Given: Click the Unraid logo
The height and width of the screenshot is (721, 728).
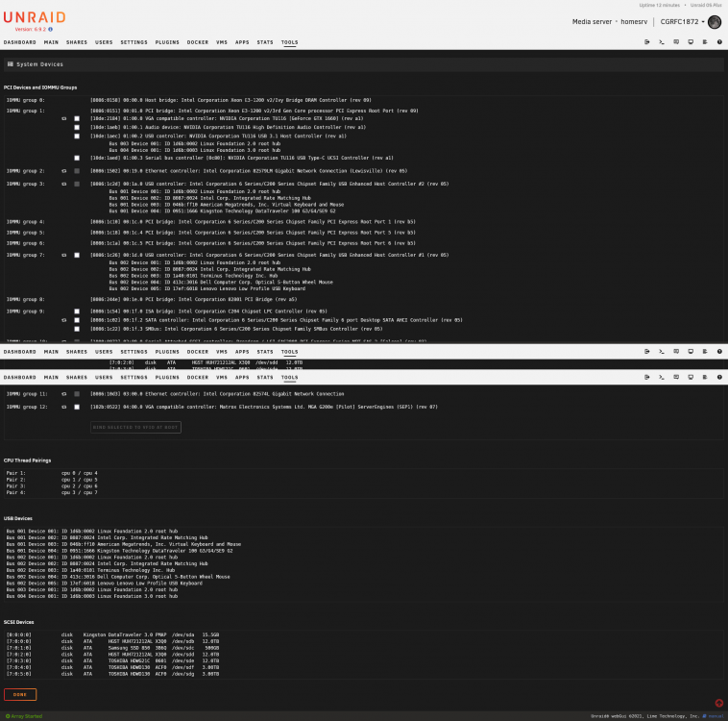Looking at the screenshot, I should coord(35,17).
